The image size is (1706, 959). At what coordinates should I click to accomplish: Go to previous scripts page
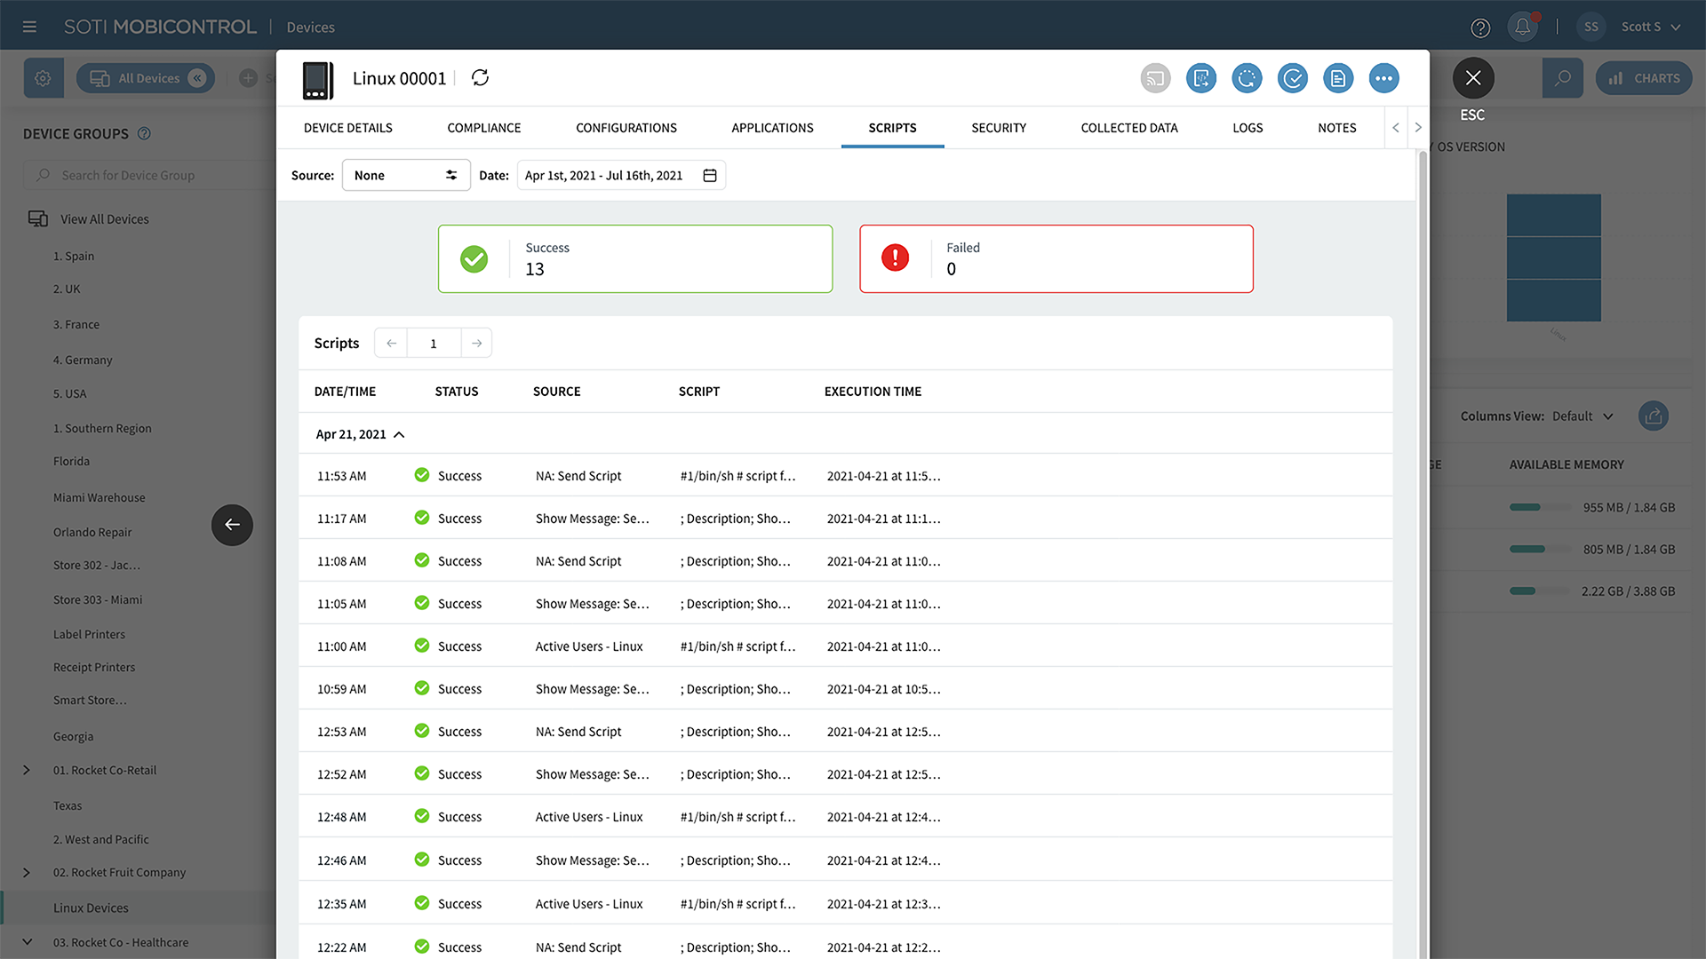[391, 343]
